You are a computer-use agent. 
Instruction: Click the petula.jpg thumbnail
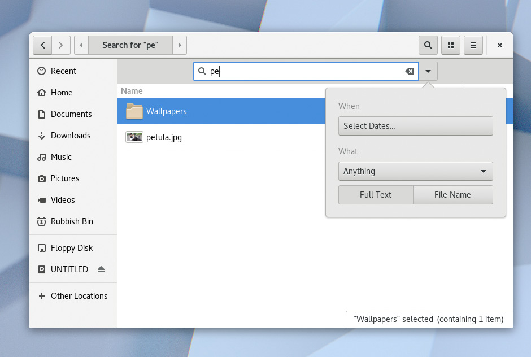coord(134,137)
